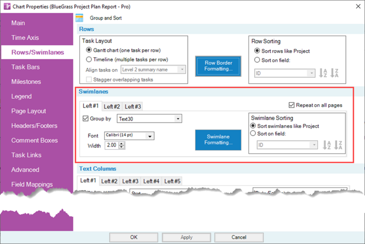Switch to Swimlanes Left #2 tab
The width and height of the screenshot is (365, 244).
tap(112, 107)
